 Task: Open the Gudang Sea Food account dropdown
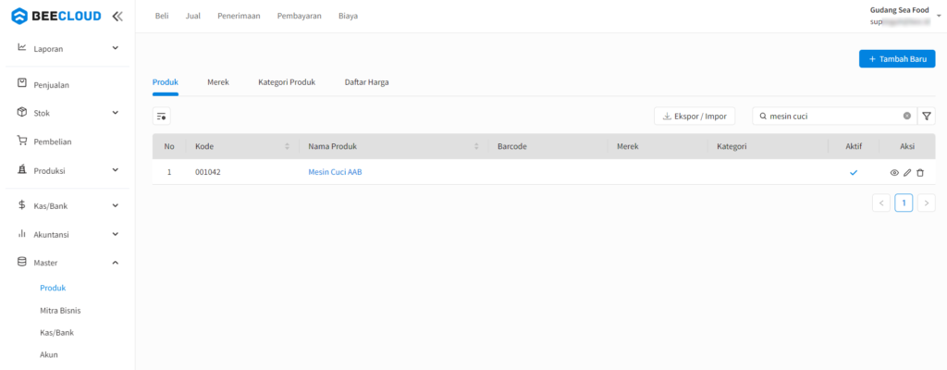(x=939, y=17)
